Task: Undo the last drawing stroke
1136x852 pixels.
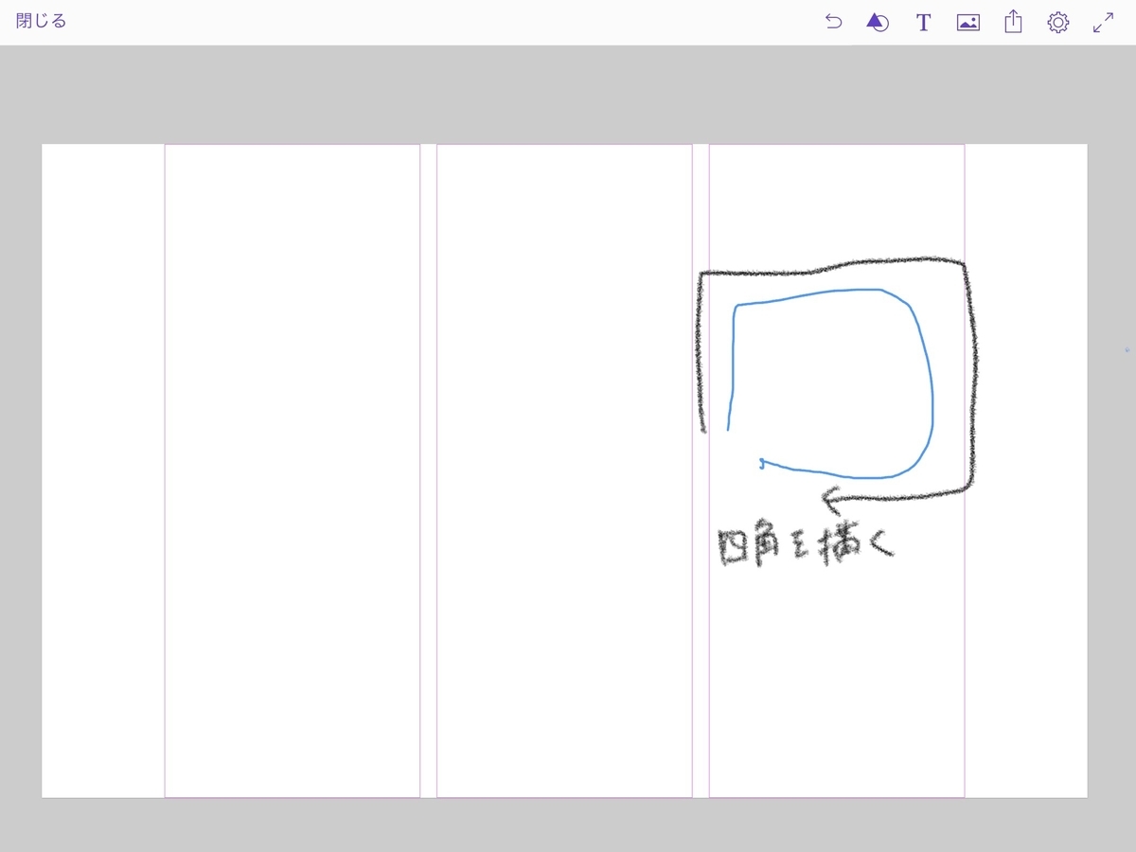Action: pos(833,21)
